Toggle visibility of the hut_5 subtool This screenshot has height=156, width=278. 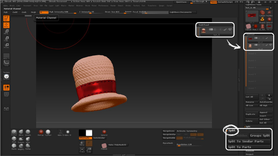point(270,45)
